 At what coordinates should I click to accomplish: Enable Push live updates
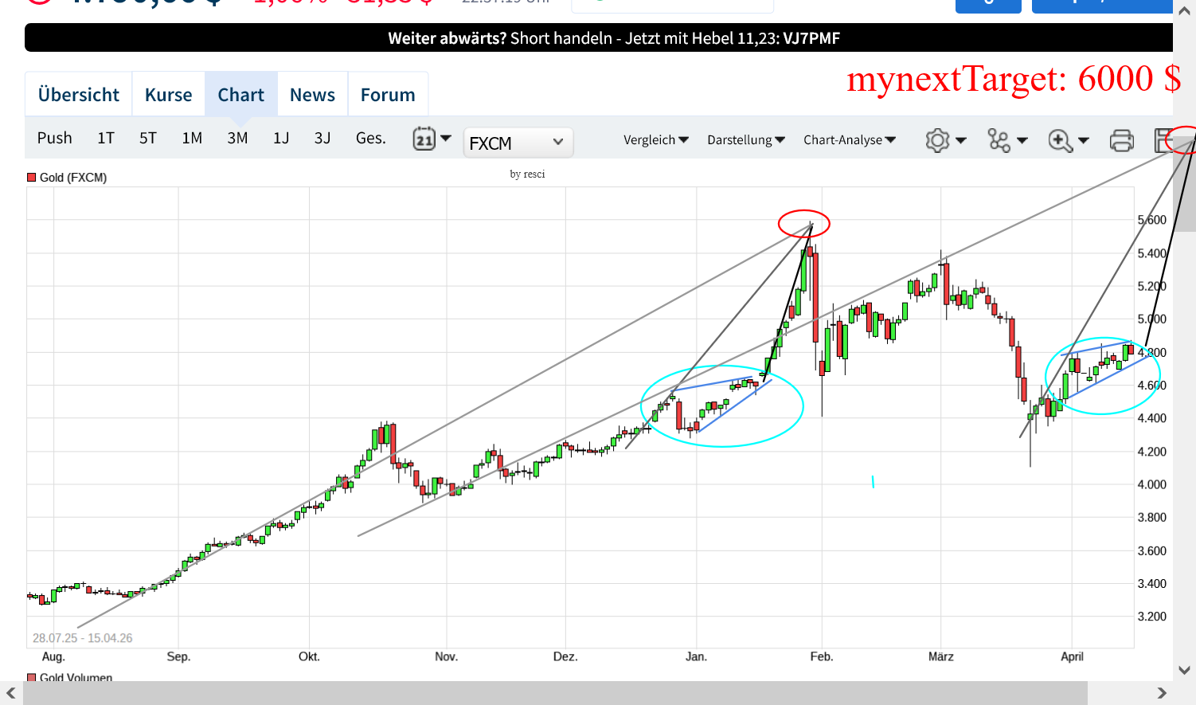pyautogui.click(x=54, y=138)
